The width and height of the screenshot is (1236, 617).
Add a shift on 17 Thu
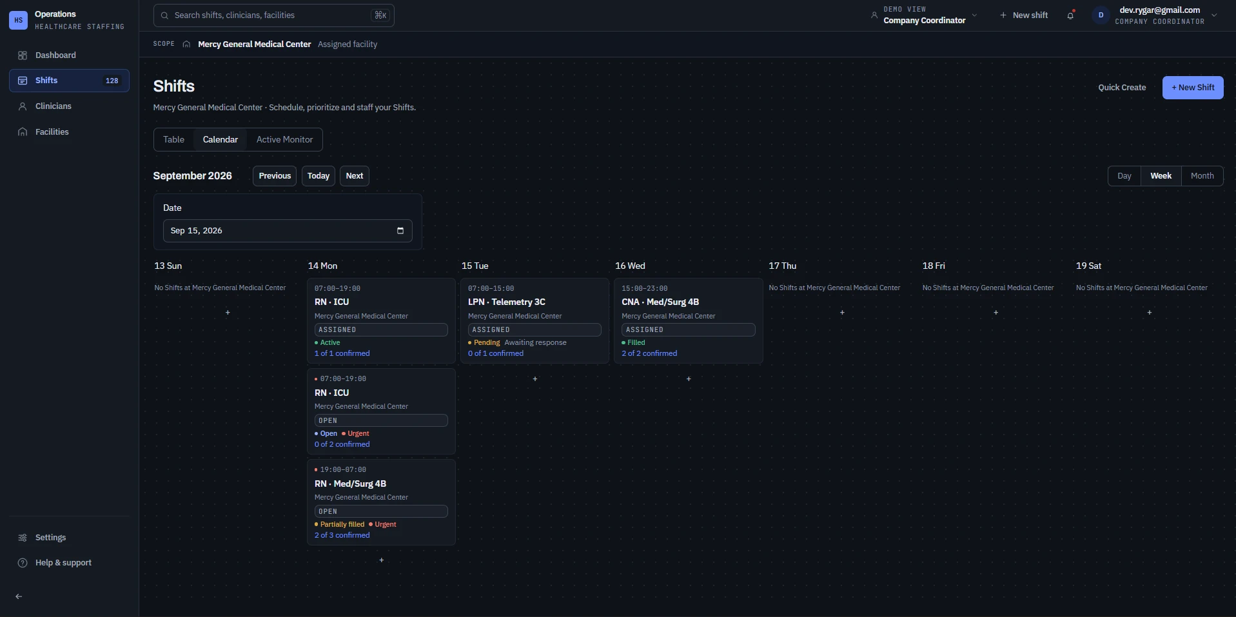point(842,313)
